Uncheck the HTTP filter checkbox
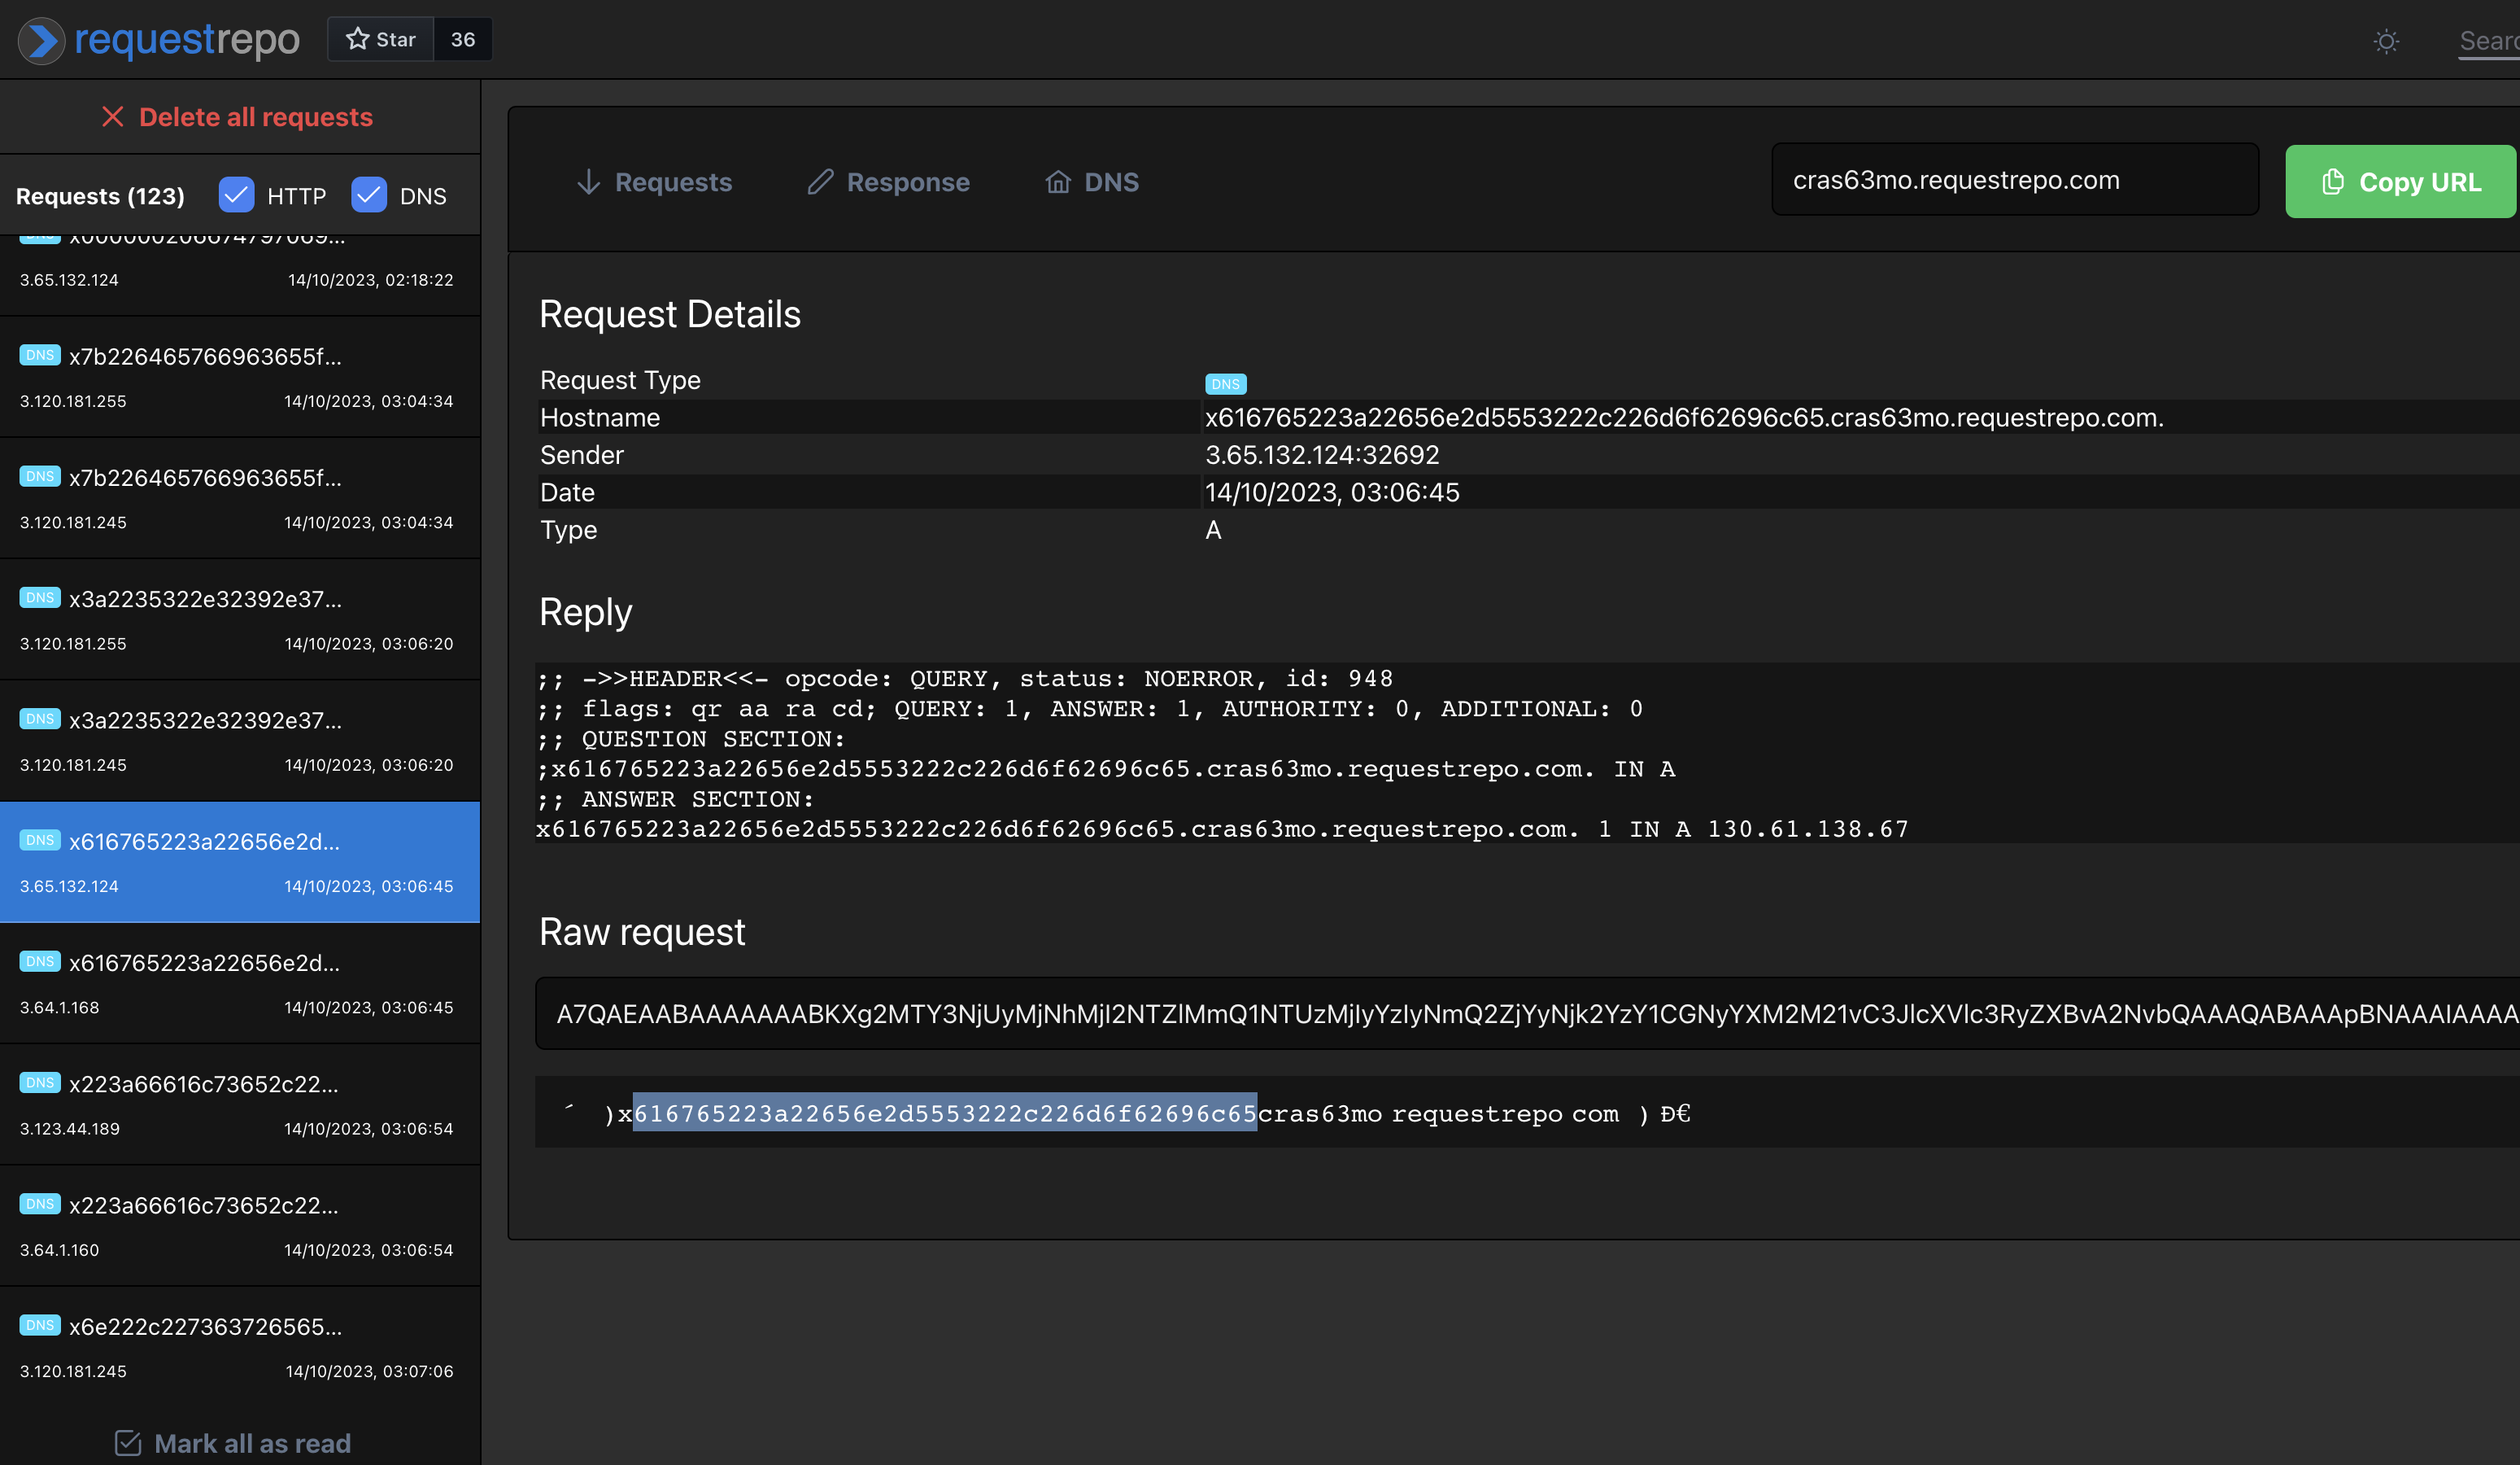This screenshot has width=2520, height=1465. (236, 195)
